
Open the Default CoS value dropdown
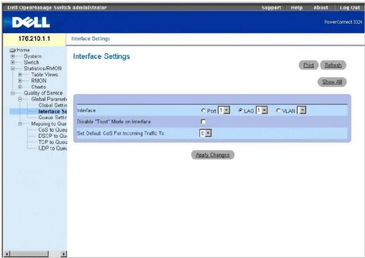pos(205,133)
